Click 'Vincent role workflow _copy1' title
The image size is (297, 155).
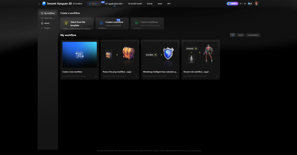pyautogui.click(x=196, y=72)
